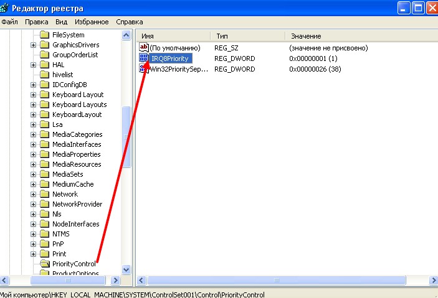Click the GraphicsDrivers folder icon

(44, 45)
